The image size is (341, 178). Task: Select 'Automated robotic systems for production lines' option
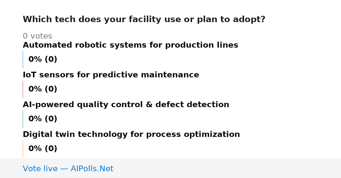(x=130, y=45)
